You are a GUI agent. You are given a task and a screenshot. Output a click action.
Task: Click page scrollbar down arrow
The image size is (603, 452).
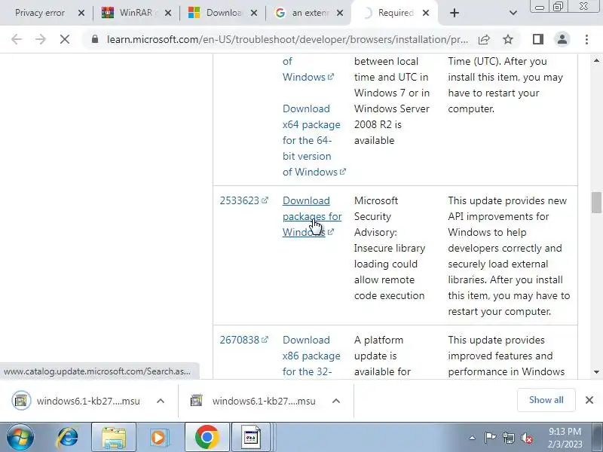pyautogui.click(x=596, y=371)
